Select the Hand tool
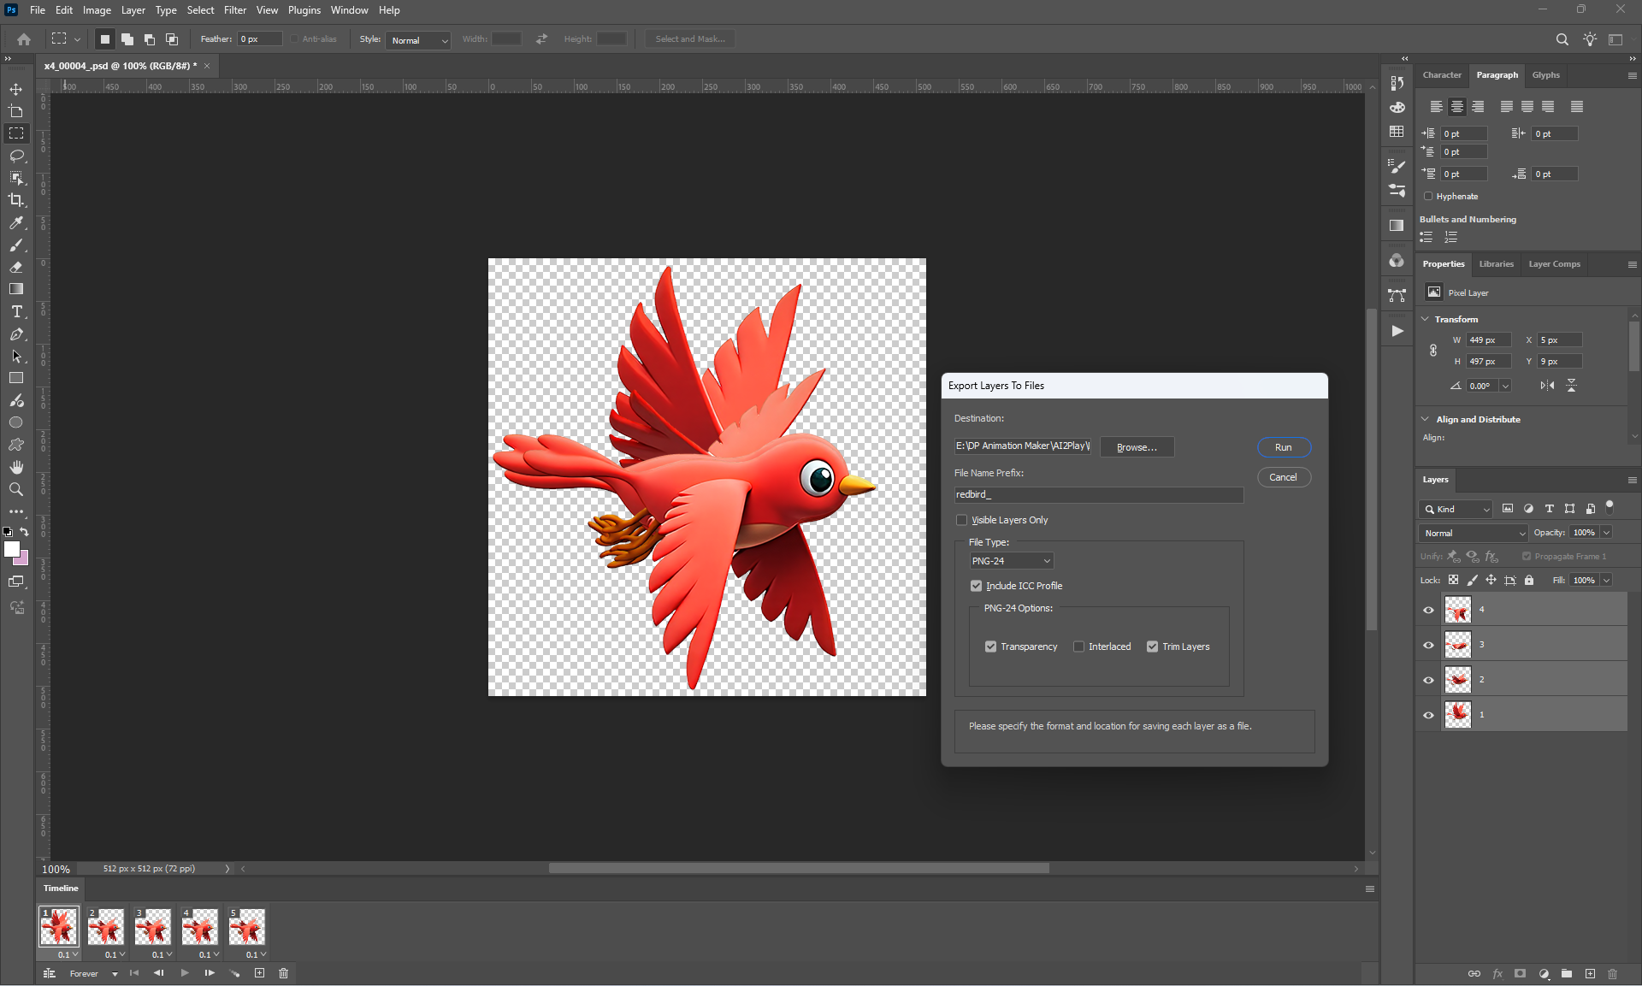This screenshot has width=1642, height=986. (x=16, y=467)
